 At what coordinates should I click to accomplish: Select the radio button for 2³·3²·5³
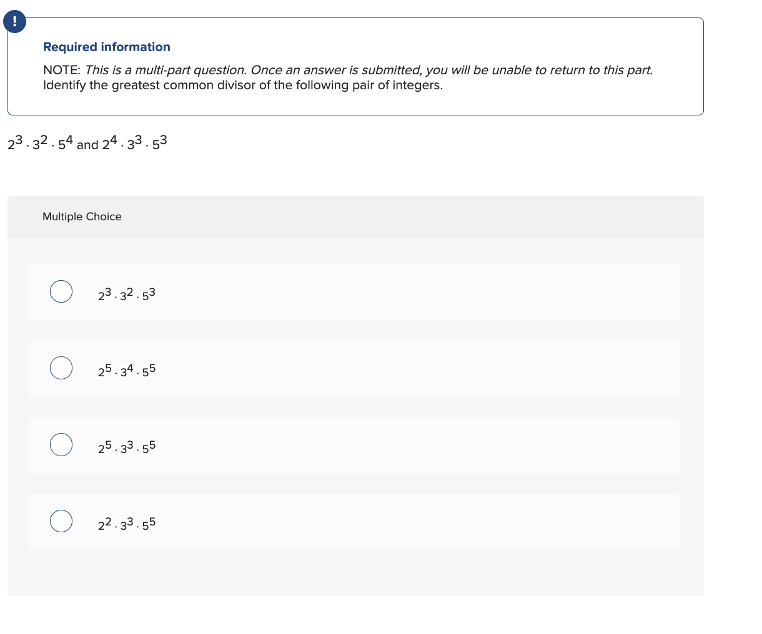pos(61,291)
